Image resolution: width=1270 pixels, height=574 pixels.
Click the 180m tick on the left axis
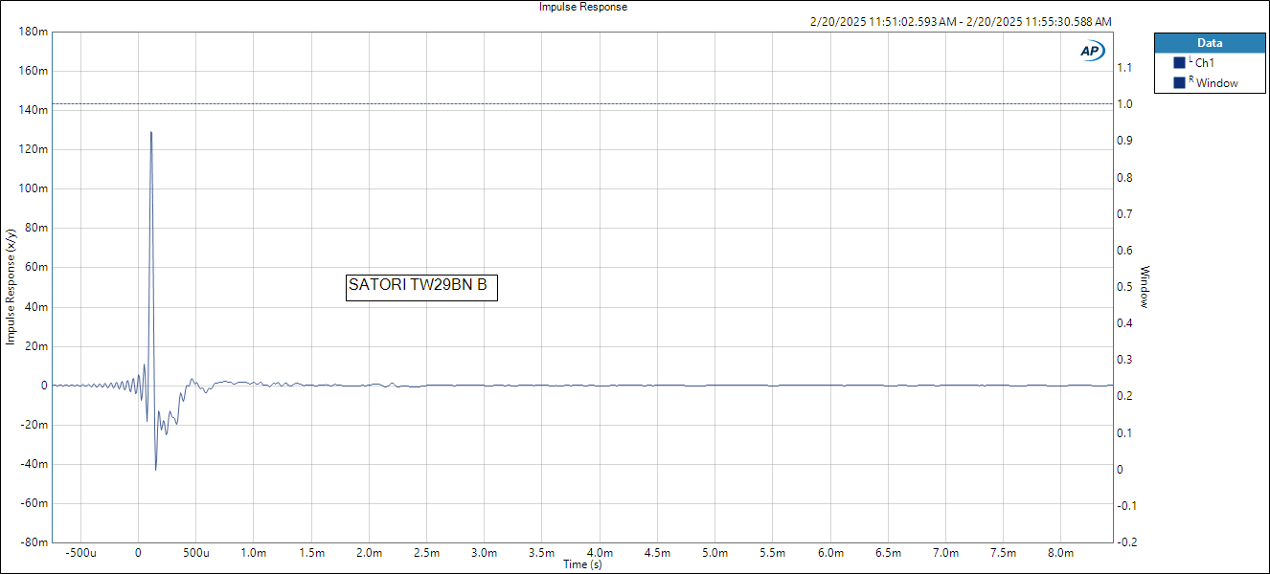point(34,32)
